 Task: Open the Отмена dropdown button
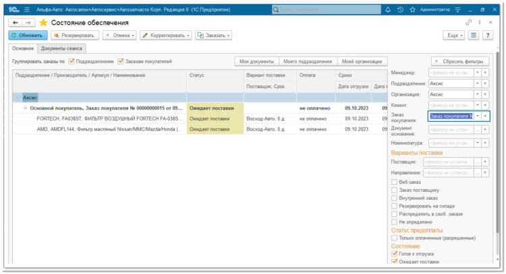pos(119,36)
